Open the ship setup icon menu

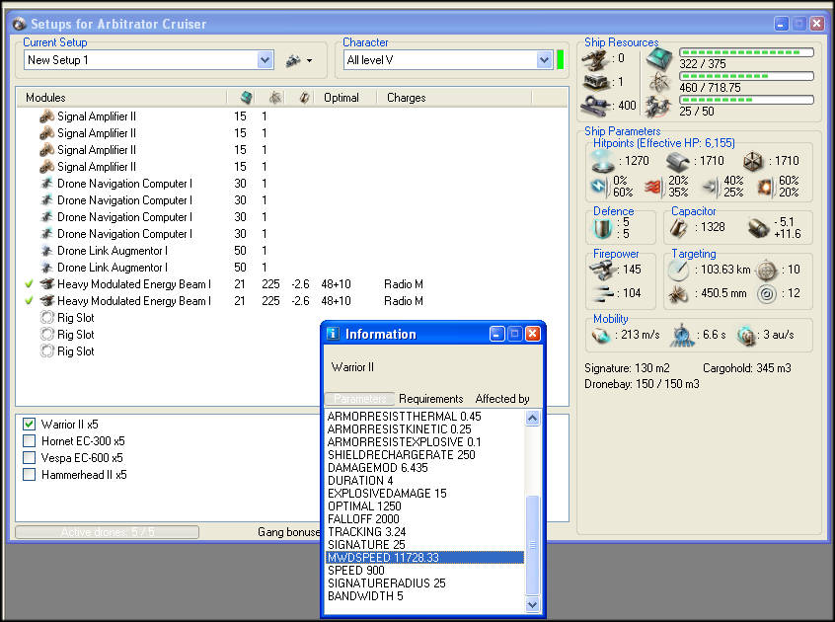pos(299,60)
